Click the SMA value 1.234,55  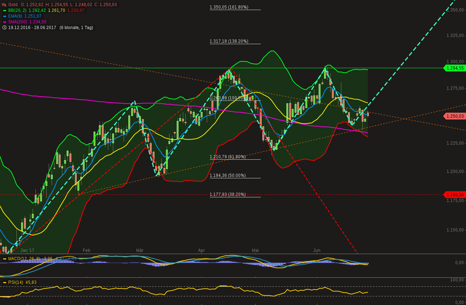coord(38,22)
